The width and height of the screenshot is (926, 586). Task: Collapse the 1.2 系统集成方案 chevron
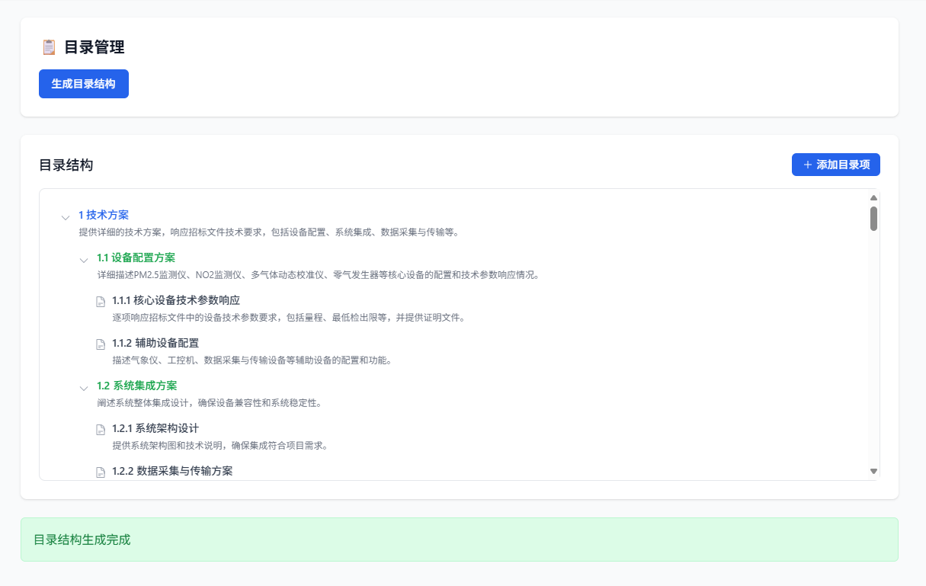tap(84, 388)
